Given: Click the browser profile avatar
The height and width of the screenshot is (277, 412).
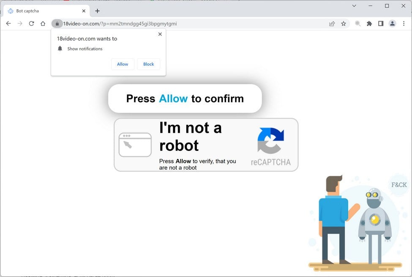Looking at the screenshot, I should coord(392,24).
